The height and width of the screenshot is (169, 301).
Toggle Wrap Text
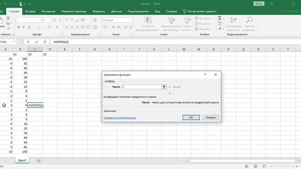coord(95,20)
